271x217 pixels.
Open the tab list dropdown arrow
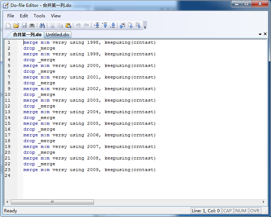coord(260,34)
